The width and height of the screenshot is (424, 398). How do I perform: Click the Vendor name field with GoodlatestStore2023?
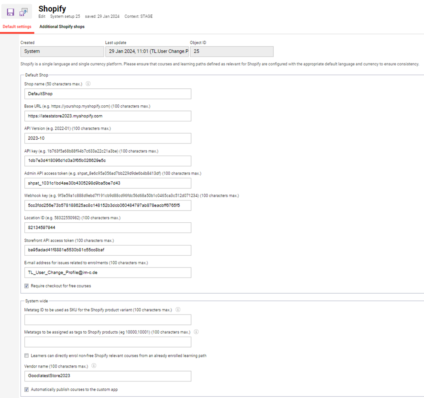(x=108, y=376)
